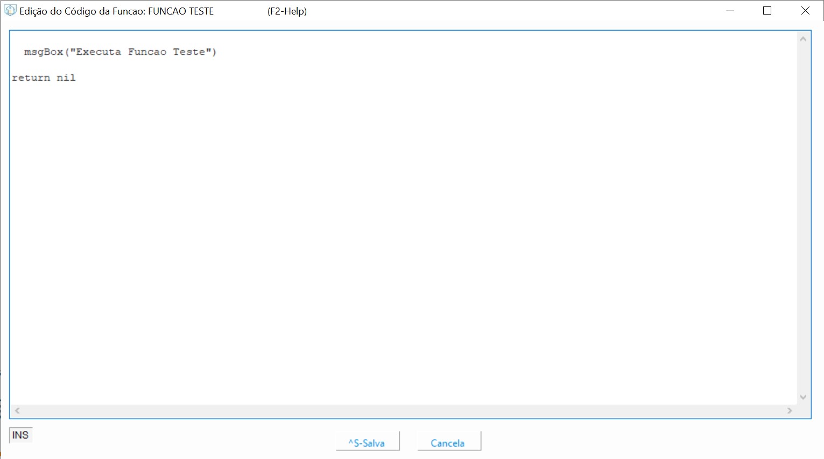Close the Edição do Código window
The height and width of the screenshot is (459, 824).
pyautogui.click(x=805, y=11)
